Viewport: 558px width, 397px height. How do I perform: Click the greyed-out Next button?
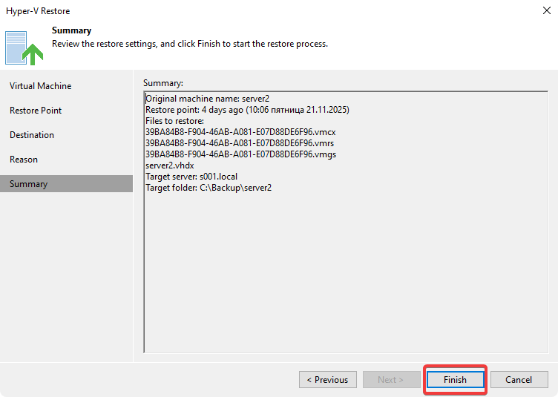tap(391, 379)
